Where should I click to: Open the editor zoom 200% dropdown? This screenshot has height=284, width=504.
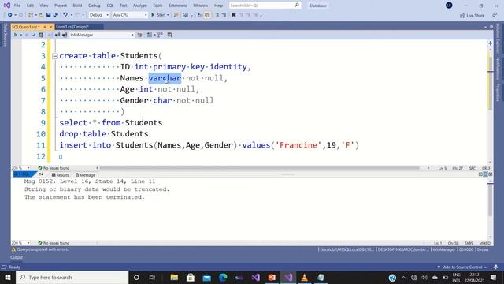click(x=21, y=168)
